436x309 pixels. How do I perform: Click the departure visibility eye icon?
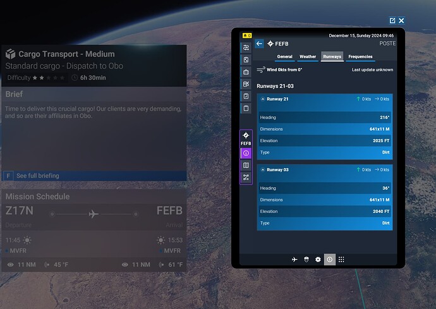[x=11, y=265]
